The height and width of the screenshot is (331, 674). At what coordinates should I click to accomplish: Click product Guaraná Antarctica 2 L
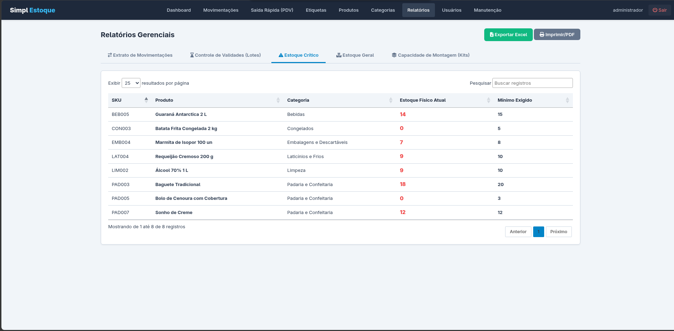click(181, 114)
